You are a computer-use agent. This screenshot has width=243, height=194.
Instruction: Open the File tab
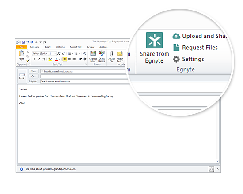[22, 47]
